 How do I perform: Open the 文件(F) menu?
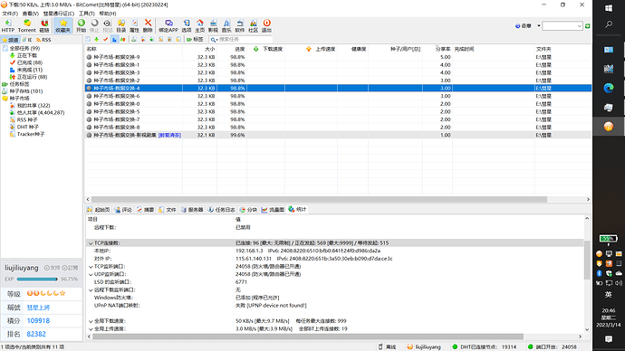[10, 14]
